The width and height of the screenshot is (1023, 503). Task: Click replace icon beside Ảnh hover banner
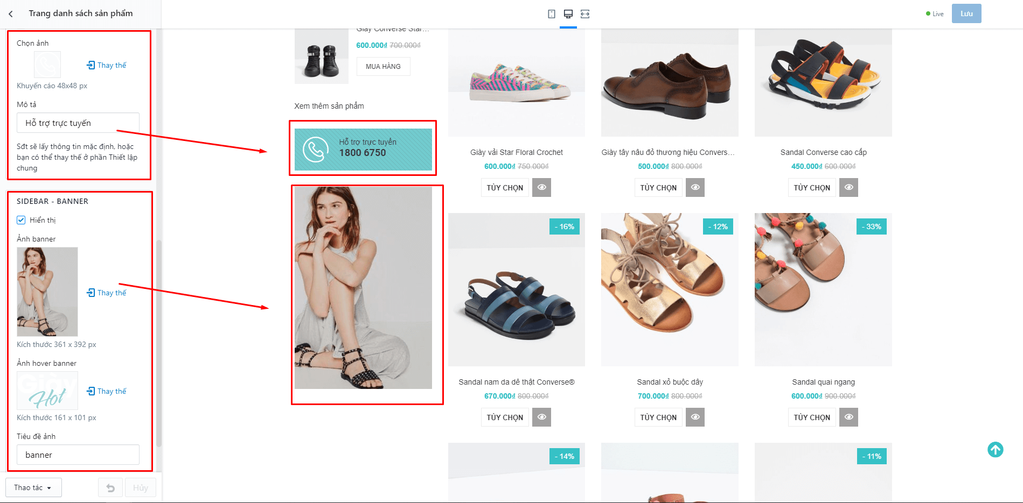(x=91, y=391)
